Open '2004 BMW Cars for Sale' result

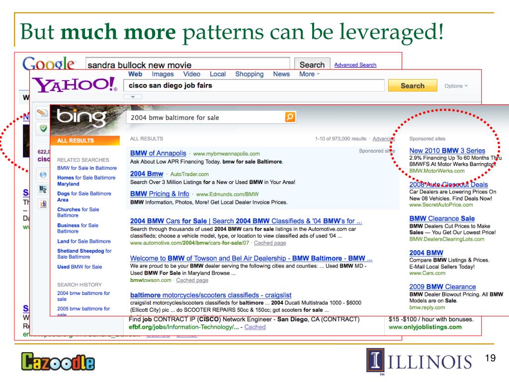246,221
